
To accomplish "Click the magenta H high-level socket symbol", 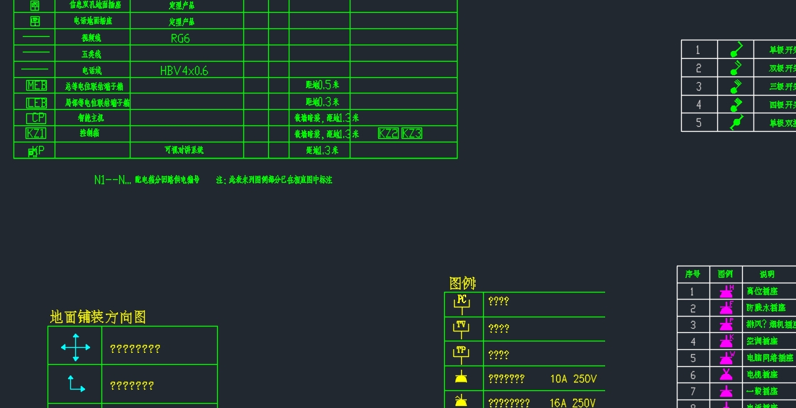I will 726,291.
